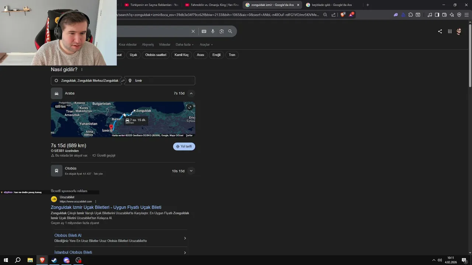Select the Ereğli filter chip
Image resolution: width=472 pixels, height=265 pixels.
click(216, 55)
